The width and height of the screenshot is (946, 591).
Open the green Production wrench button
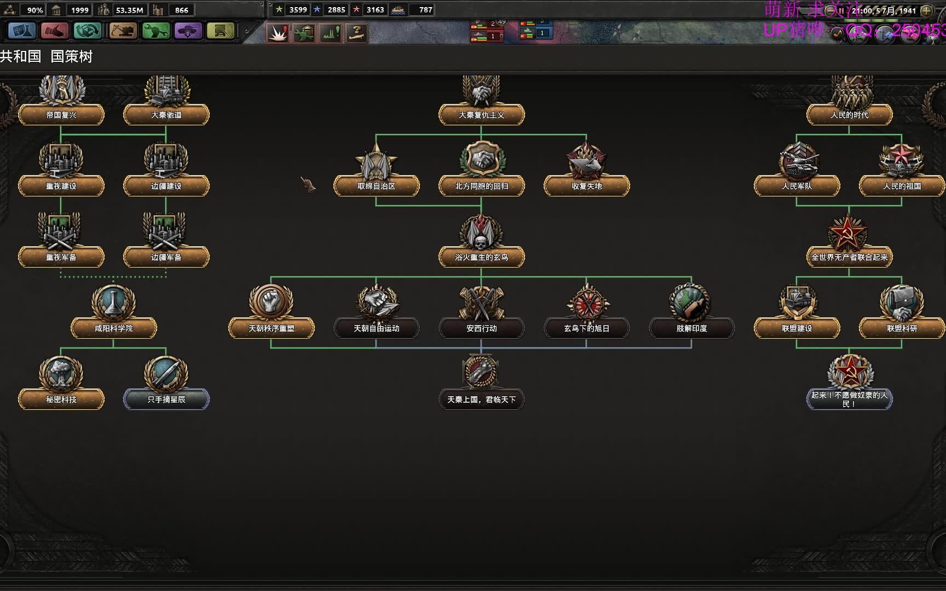click(155, 31)
